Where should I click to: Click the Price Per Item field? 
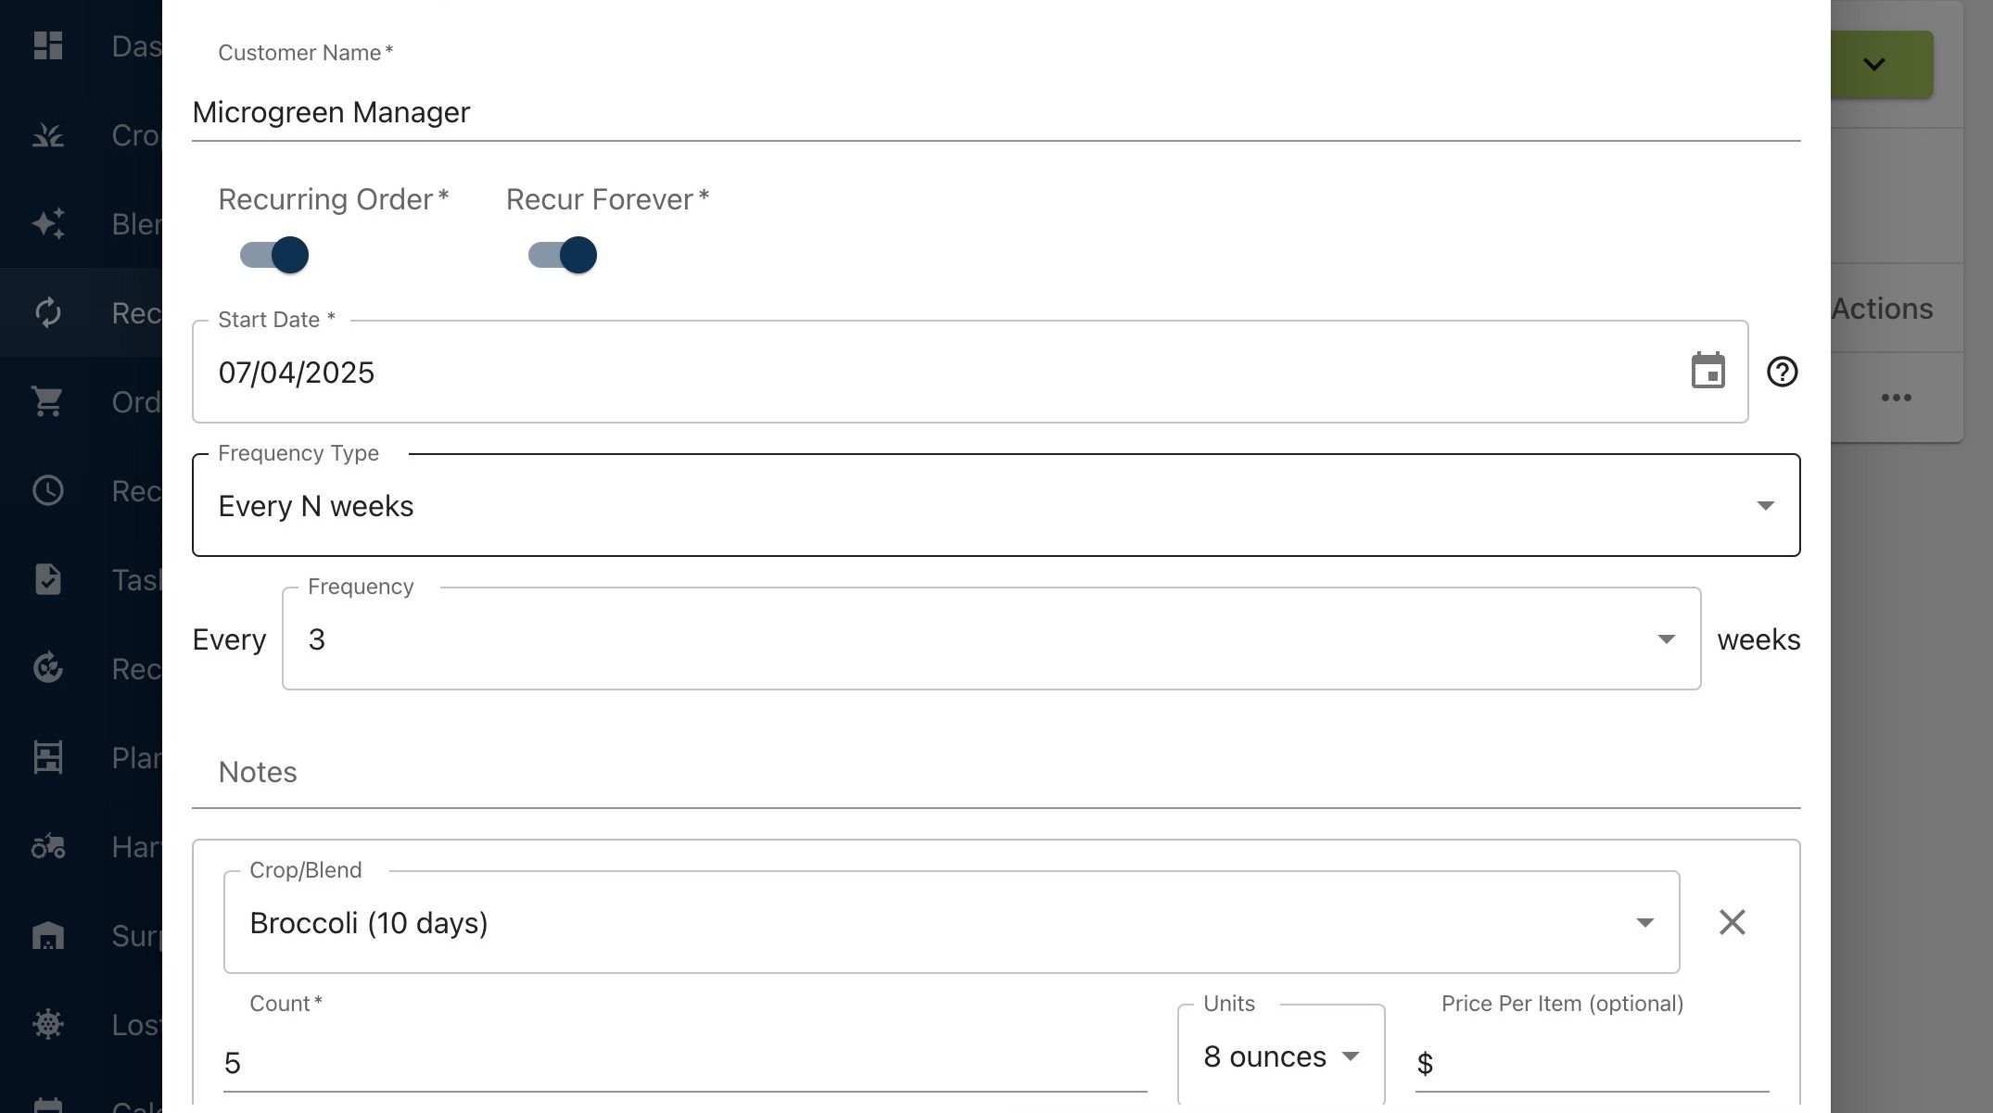point(1593,1062)
